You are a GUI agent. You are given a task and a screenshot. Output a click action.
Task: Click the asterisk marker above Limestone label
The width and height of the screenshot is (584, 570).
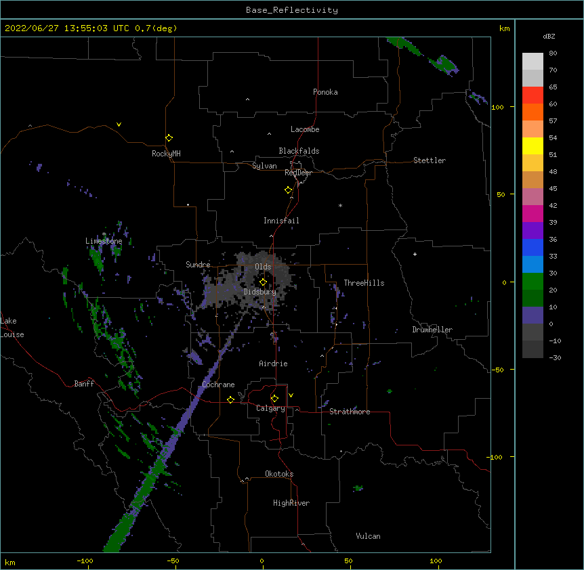coord(104,234)
